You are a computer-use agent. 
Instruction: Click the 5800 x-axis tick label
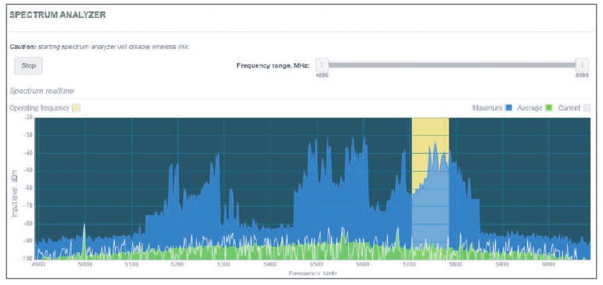456,265
